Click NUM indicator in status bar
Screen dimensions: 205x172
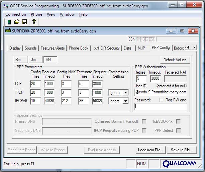[142, 164]
